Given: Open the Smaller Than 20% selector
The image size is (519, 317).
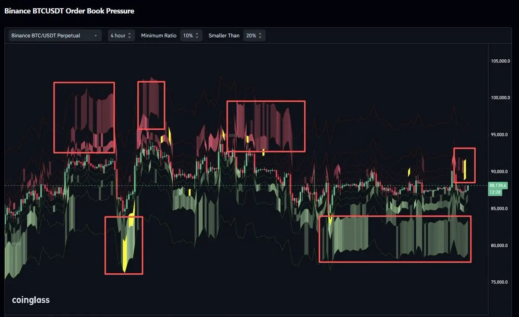Looking at the screenshot, I should [x=254, y=36].
